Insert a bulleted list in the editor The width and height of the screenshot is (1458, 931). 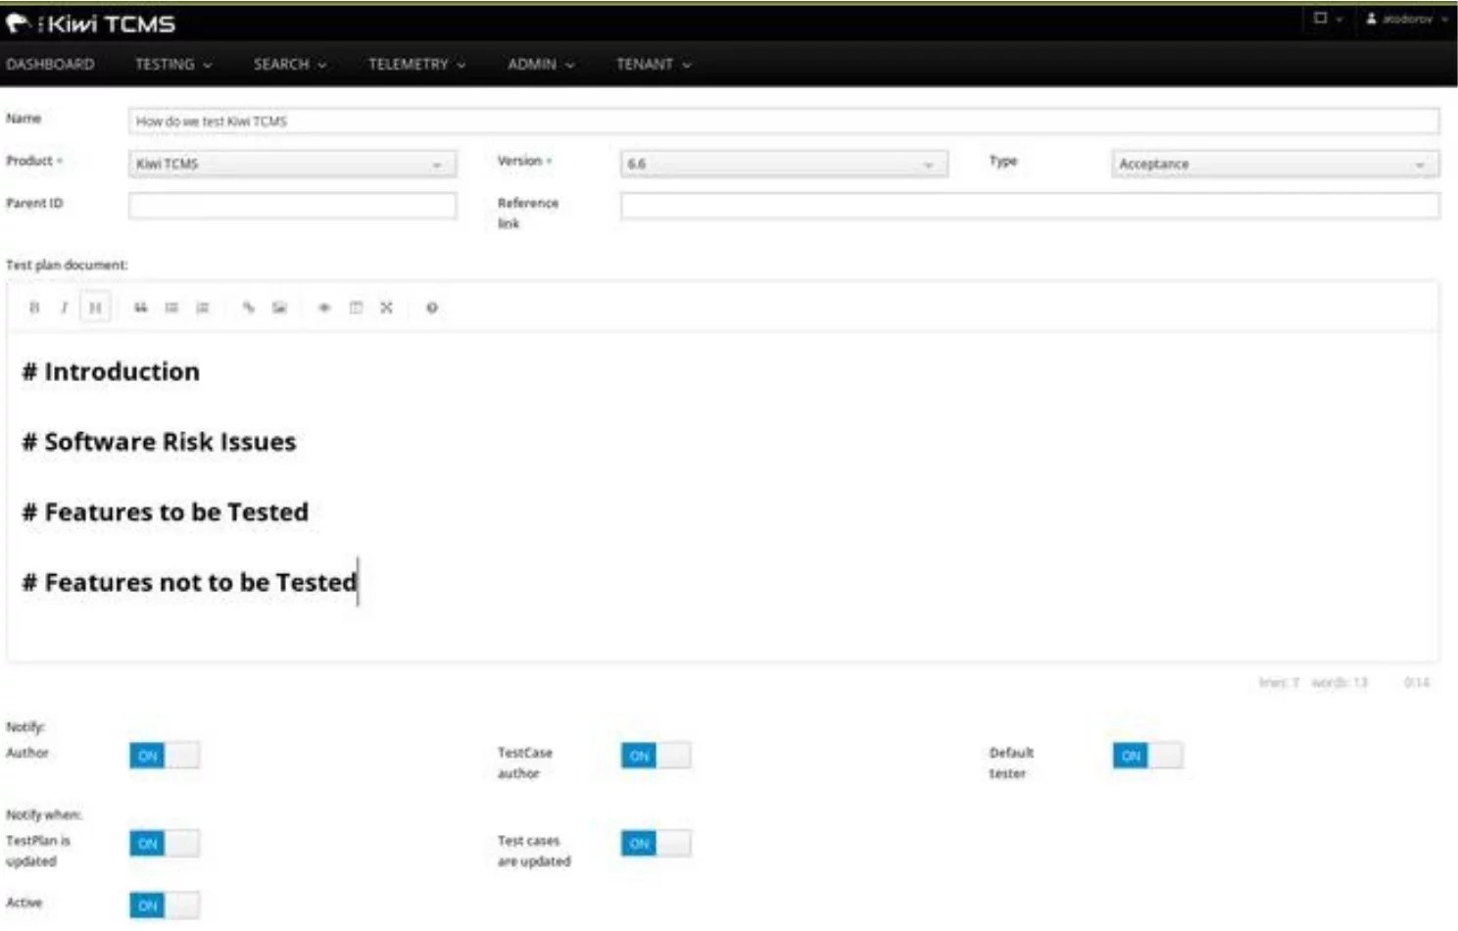[170, 307]
